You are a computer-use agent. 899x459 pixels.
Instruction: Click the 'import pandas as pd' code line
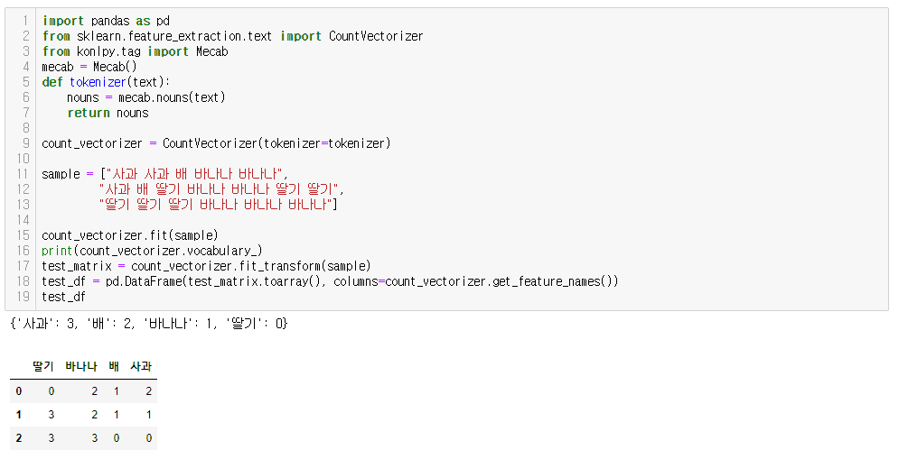tap(106, 21)
